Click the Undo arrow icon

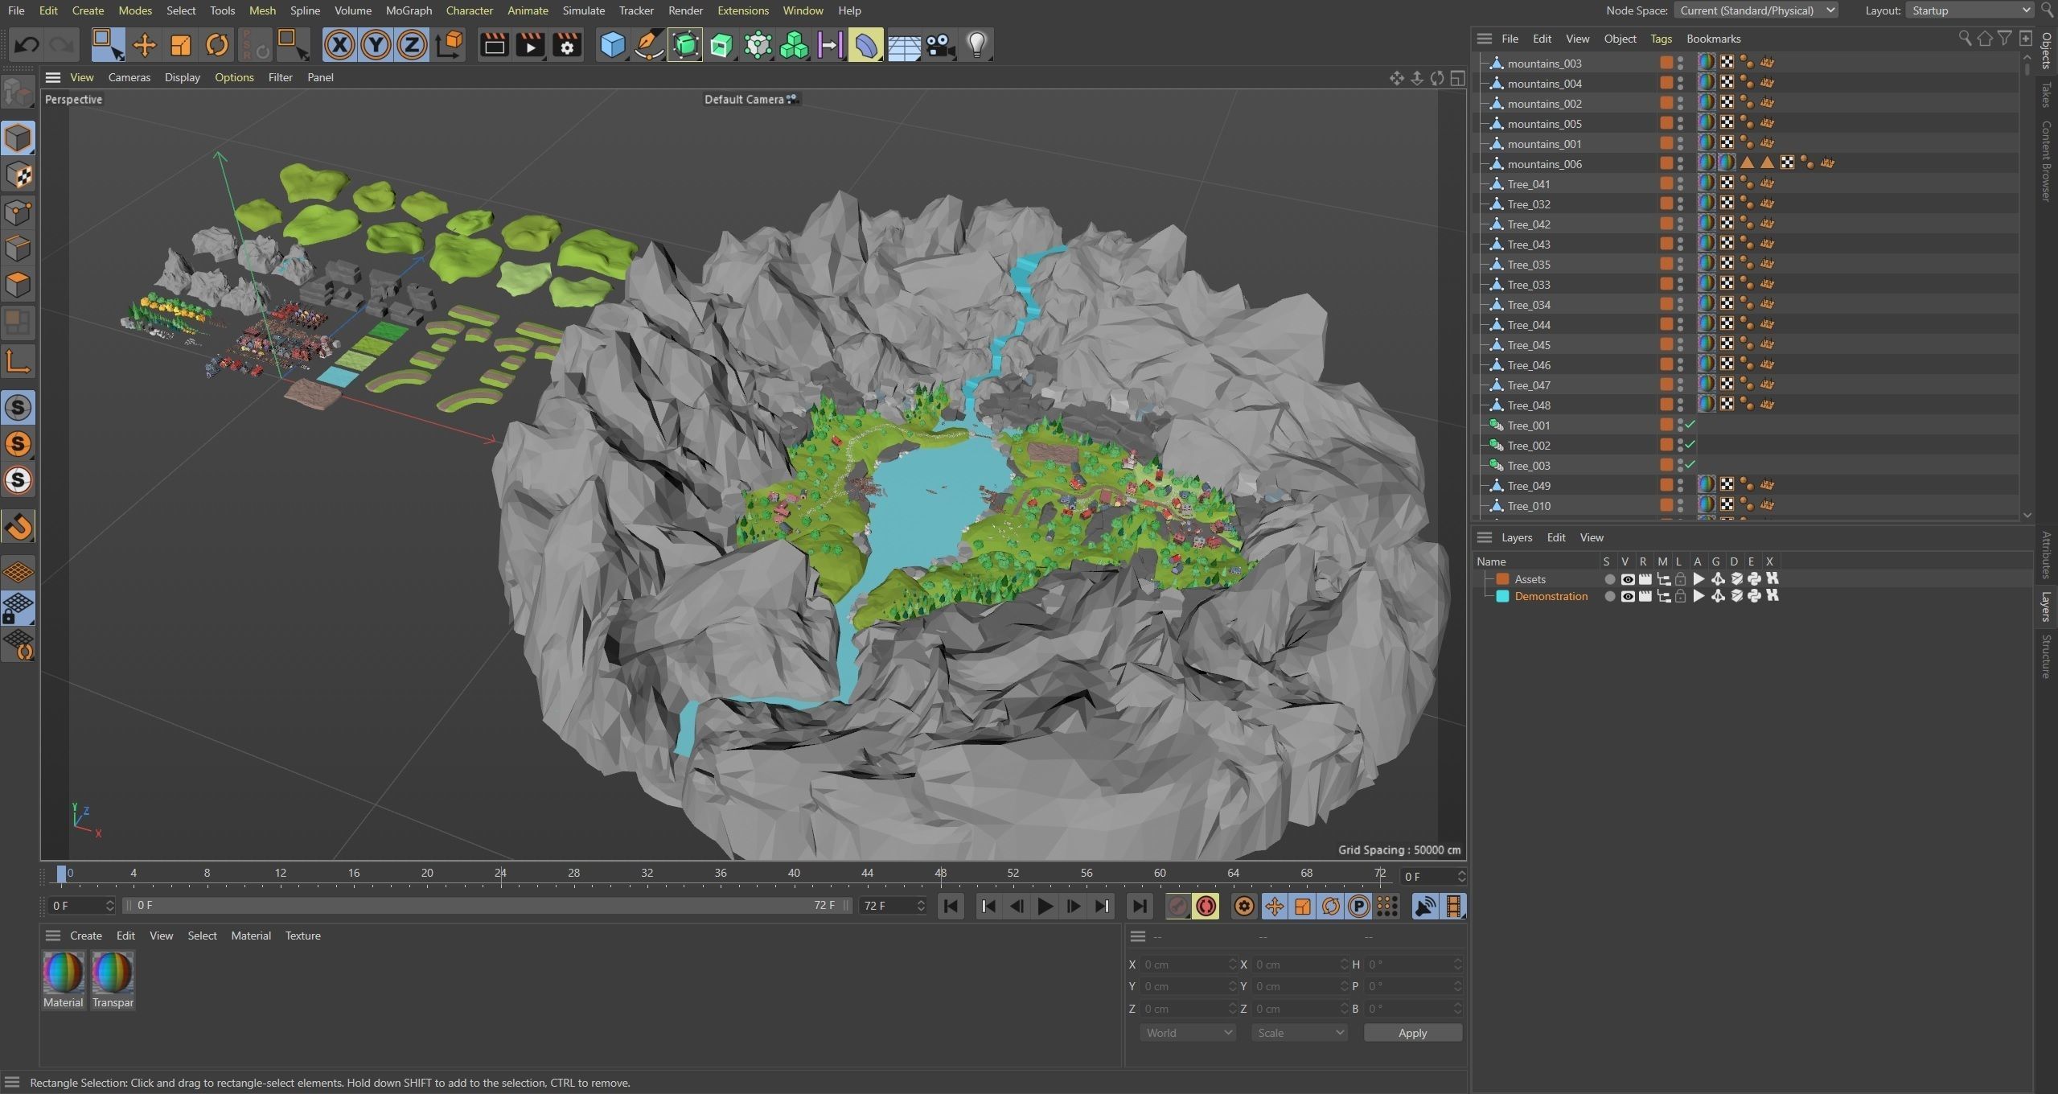(x=27, y=45)
